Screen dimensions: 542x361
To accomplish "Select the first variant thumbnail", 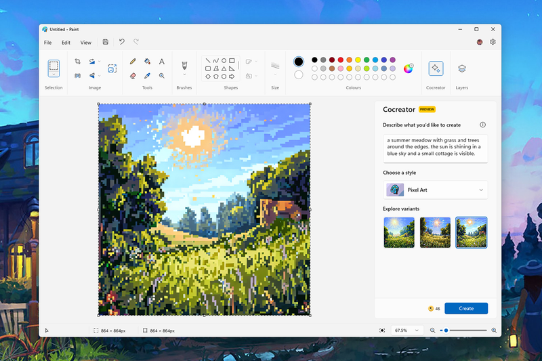I will tap(399, 232).
